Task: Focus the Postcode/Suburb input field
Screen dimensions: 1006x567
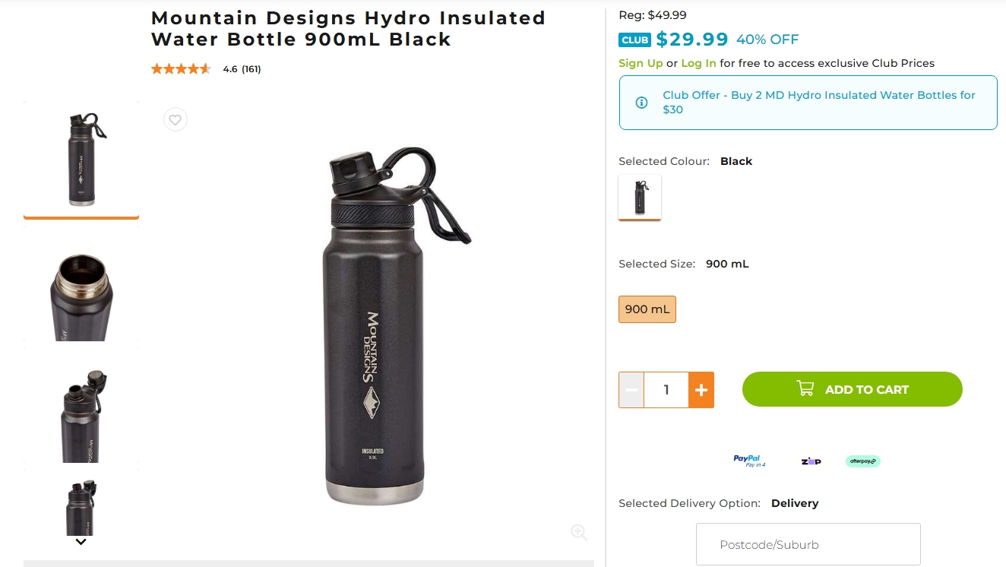Action: pos(808,544)
